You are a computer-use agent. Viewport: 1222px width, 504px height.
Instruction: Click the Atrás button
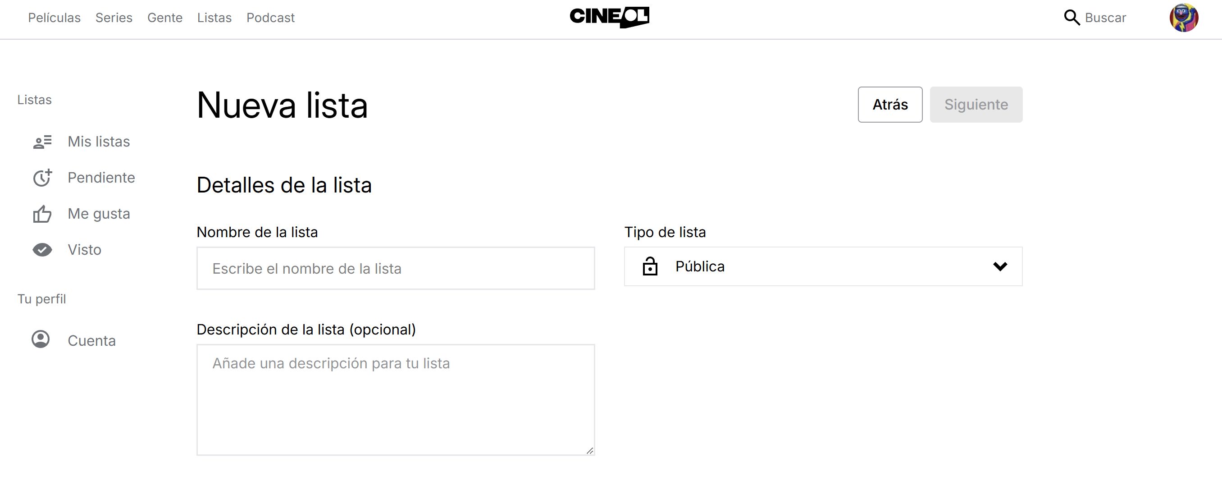pyautogui.click(x=890, y=105)
